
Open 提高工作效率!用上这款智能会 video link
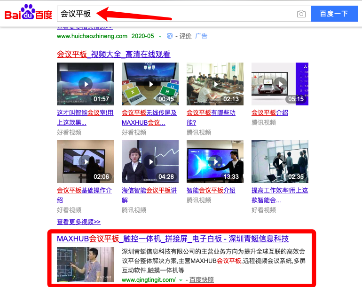coord(280,195)
